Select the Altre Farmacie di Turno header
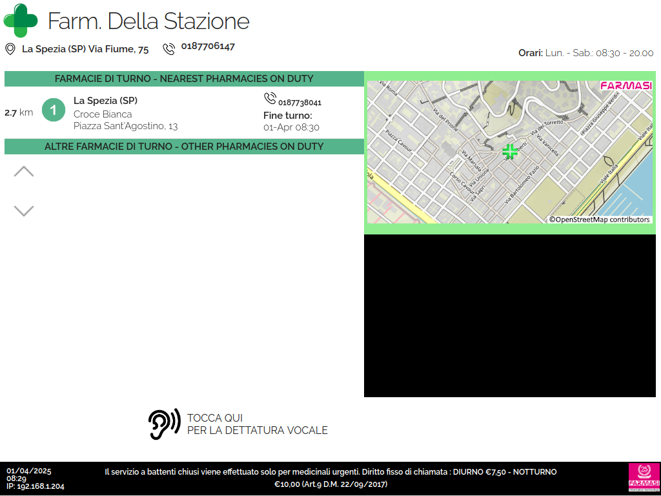This screenshot has width=661, height=496. (184, 147)
